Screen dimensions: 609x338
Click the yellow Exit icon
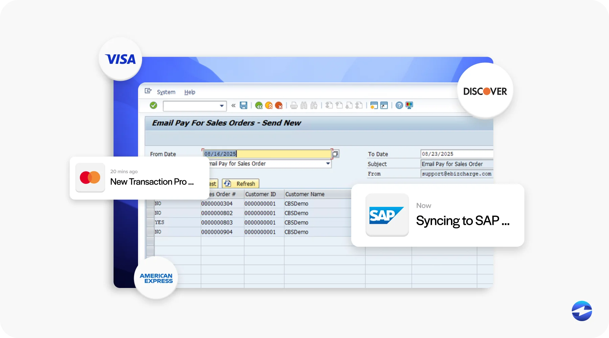(269, 105)
